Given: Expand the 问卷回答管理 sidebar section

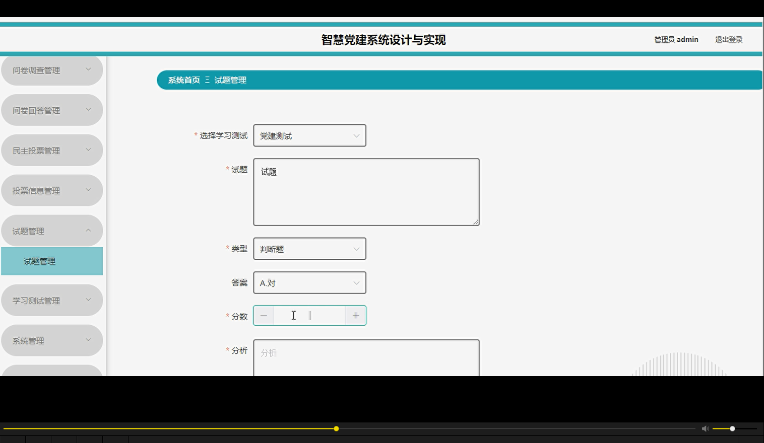Looking at the screenshot, I should 52,110.
